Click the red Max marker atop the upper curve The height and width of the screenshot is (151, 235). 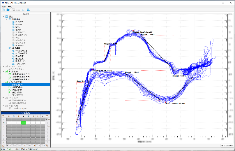tap(133, 31)
